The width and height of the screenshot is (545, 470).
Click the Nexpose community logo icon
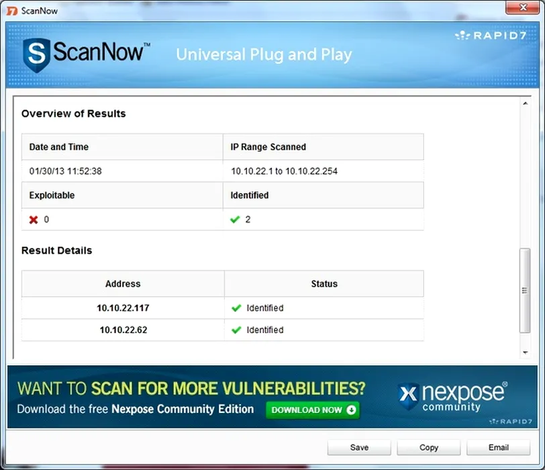tap(408, 396)
